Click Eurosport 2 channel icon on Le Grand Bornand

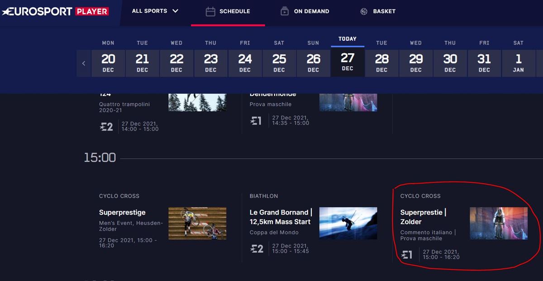[257, 248]
